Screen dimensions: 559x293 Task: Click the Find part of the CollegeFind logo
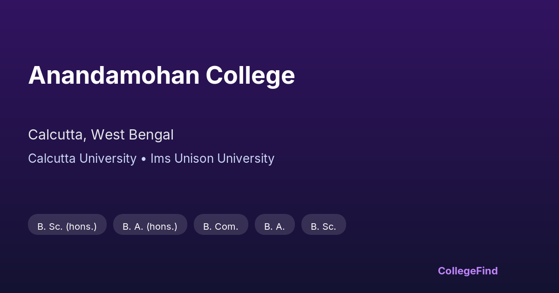click(486, 271)
